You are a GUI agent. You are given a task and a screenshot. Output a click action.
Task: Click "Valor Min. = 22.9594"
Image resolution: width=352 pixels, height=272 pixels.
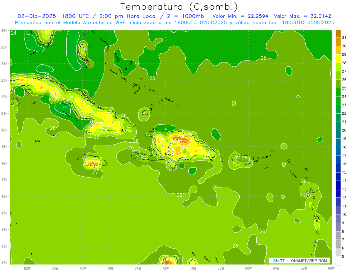[240, 16]
